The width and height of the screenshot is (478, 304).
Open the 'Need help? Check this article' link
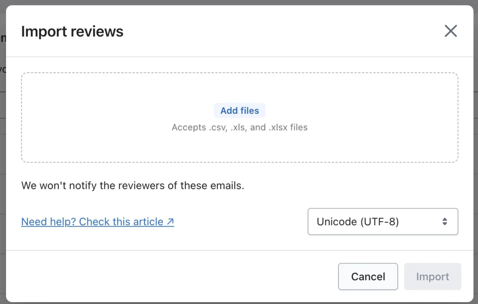point(97,222)
